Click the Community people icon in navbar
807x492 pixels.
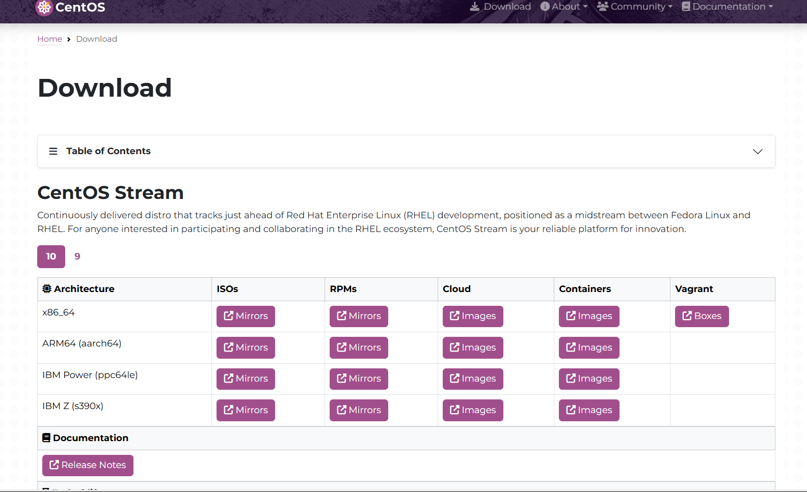pyautogui.click(x=603, y=7)
